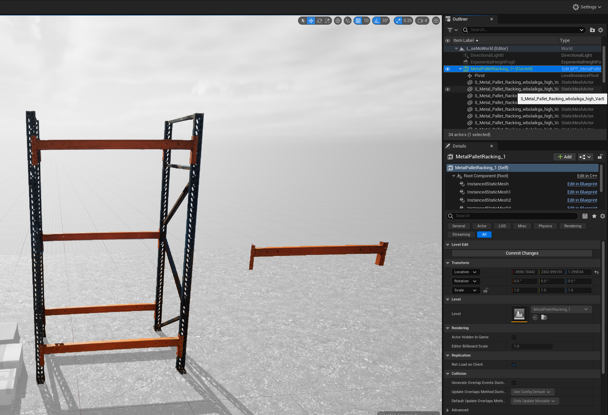The height and width of the screenshot is (415, 608).
Task: Open Blueprint/add script dropdown button
Action: [x=585, y=157]
